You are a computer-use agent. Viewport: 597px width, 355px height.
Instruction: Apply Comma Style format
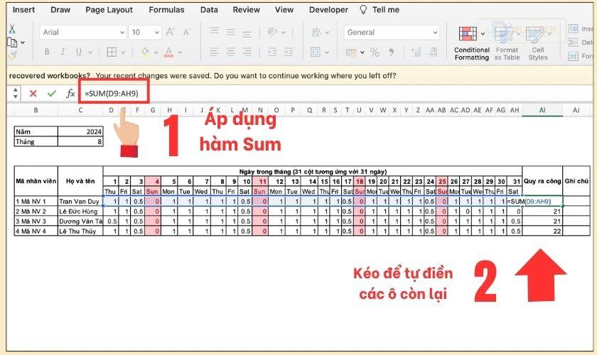pos(391,52)
